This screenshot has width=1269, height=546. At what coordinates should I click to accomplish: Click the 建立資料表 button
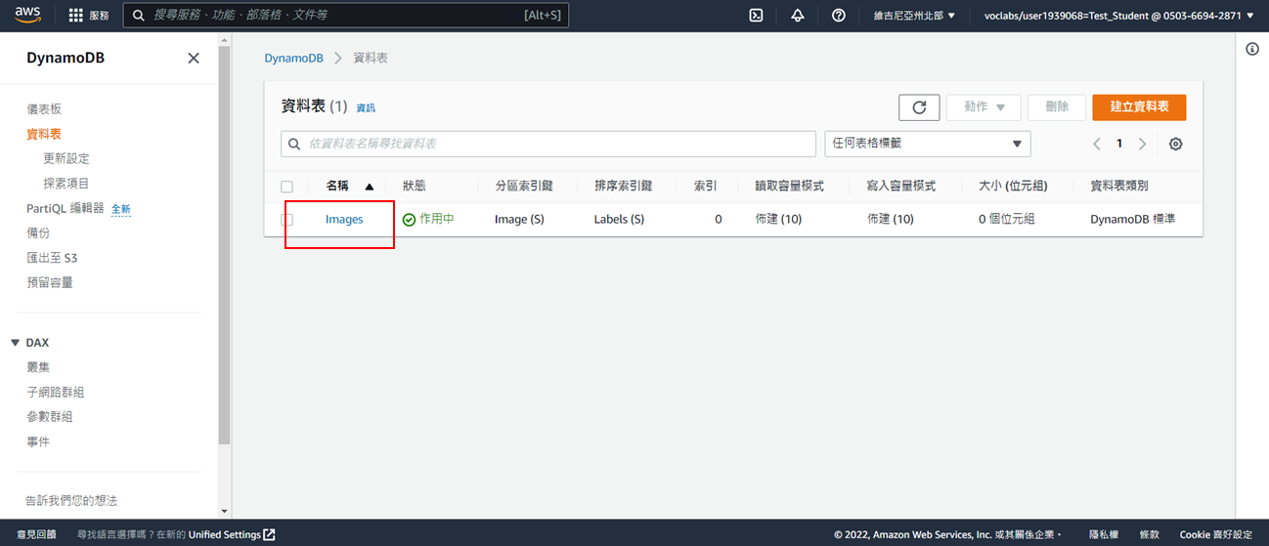(x=1139, y=107)
